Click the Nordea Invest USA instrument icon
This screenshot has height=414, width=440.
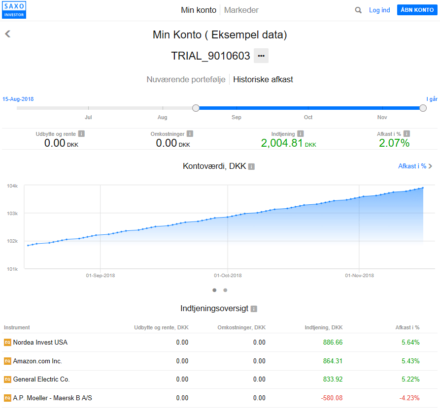pos(7,342)
